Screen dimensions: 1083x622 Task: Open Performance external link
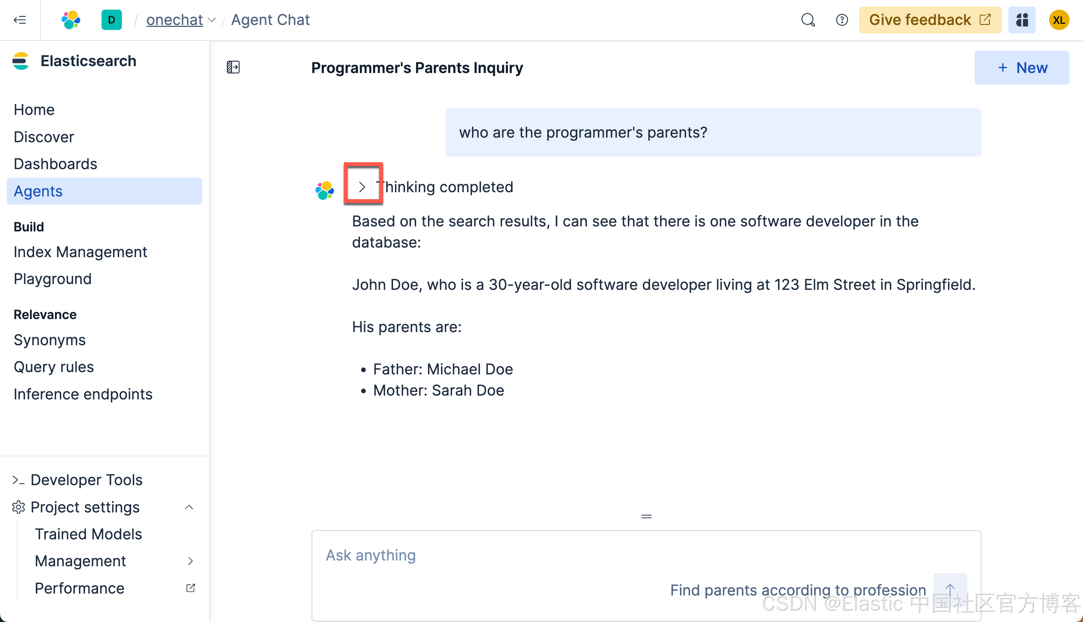coord(80,588)
